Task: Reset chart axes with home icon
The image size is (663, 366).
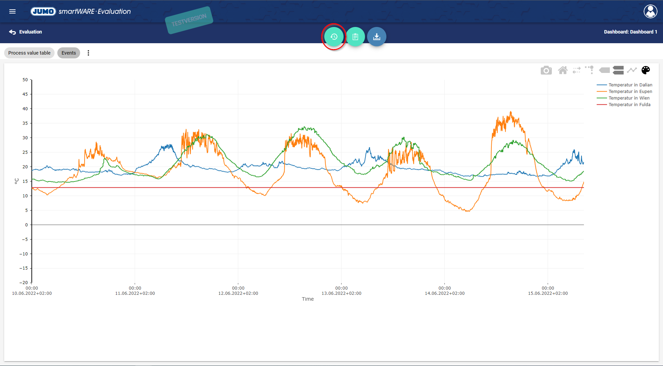Action: click(x=563, y=71)
